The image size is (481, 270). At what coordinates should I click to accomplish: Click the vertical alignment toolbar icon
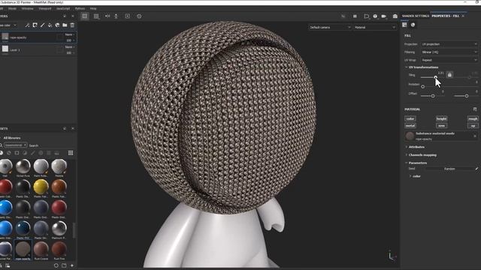[x=116, y=16]
